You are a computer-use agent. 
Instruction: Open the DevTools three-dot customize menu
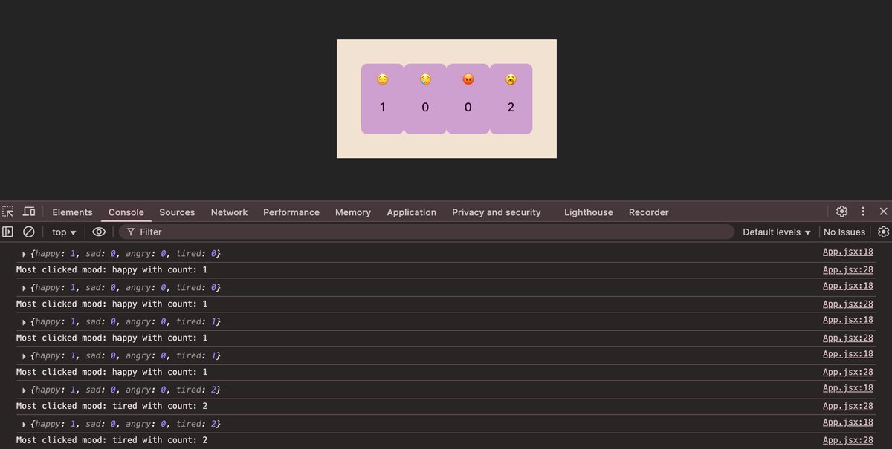[x=863, y=212]
